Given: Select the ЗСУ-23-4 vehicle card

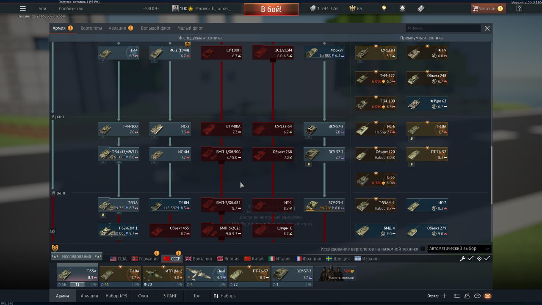Looking at the screenshot, I should point(324,205).
